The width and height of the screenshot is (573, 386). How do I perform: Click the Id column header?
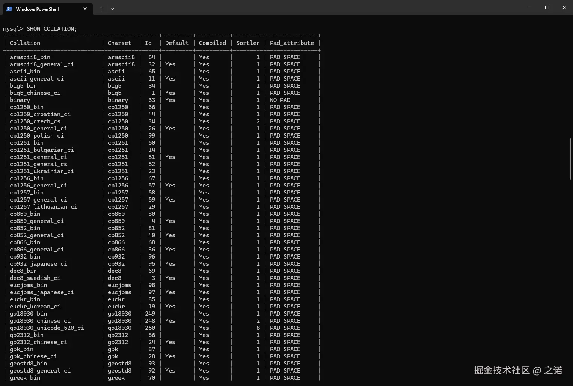pyautogui.click(x=149, y=43)
